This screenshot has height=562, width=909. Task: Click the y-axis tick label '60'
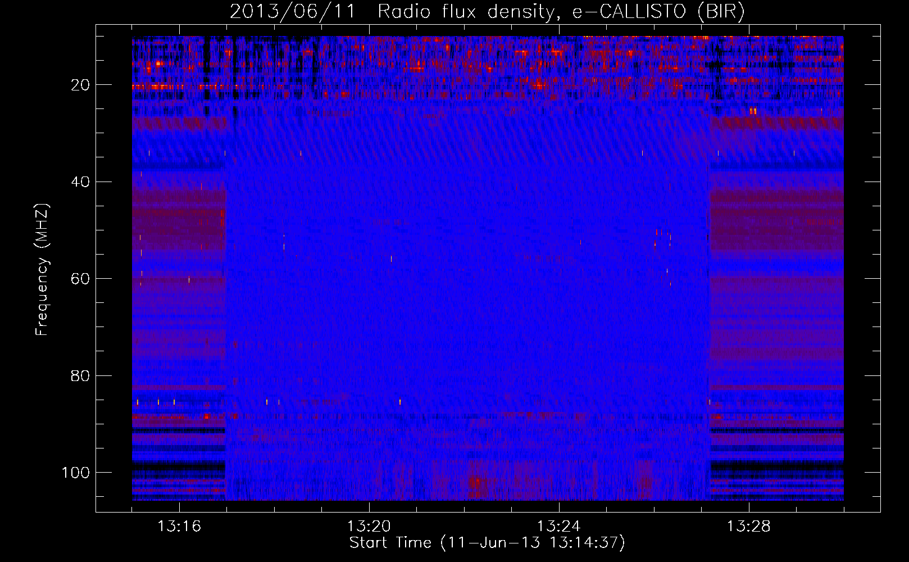point(80,279)
